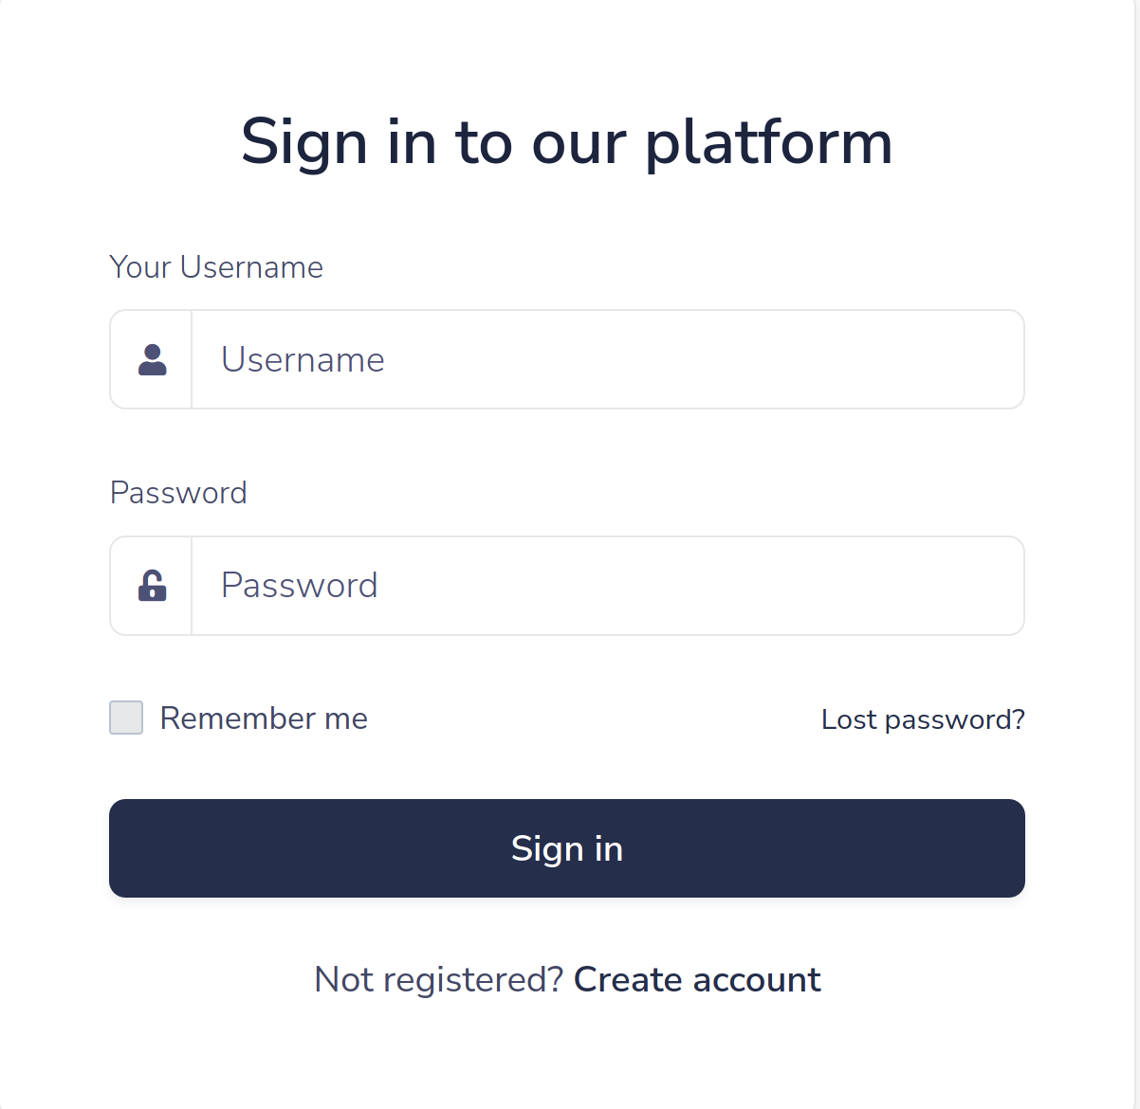Tick the Remember me checkbox
Screen dimensions: 1140x1109
126,718
